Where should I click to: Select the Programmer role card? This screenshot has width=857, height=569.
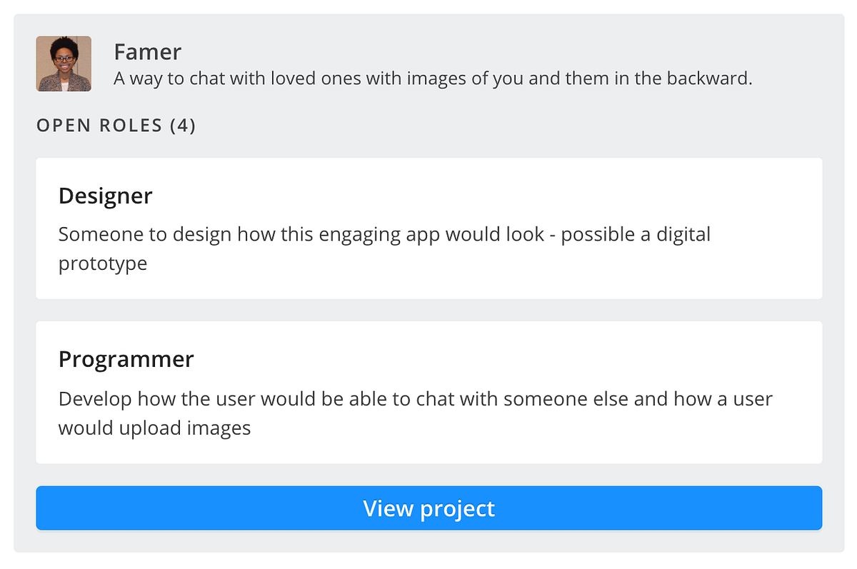point(429,393)
